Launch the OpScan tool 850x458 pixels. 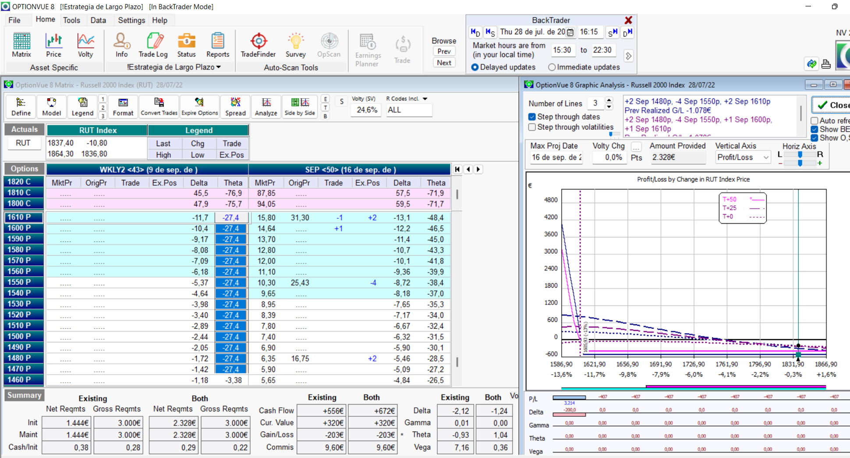coord(329,45)
